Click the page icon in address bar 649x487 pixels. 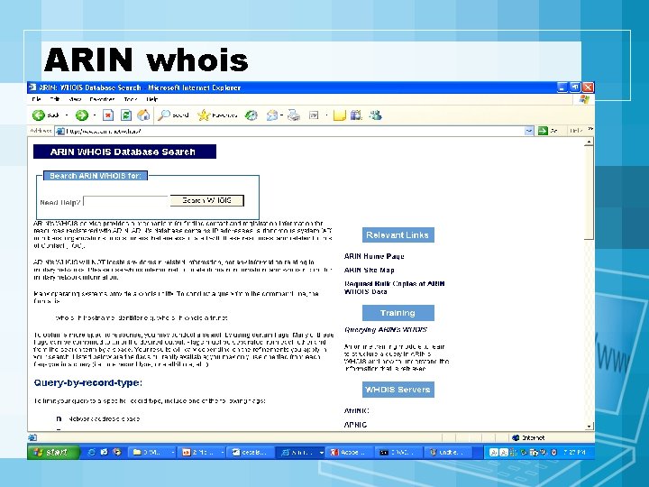tap(60, 132)
